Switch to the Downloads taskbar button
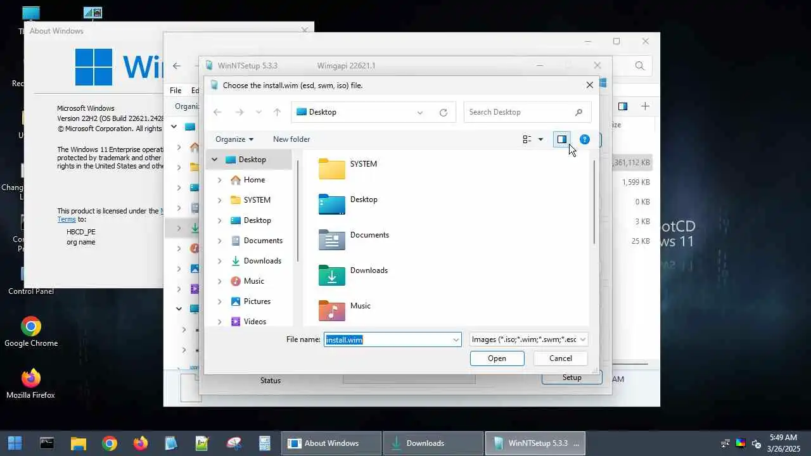Image resolution: width=811 pixels, height=456 pixels. [x=433, y=443]
